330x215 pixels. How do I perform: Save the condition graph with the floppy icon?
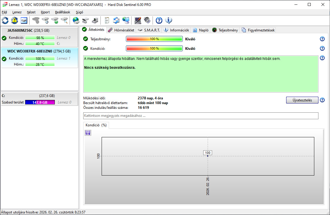[88, 133]
